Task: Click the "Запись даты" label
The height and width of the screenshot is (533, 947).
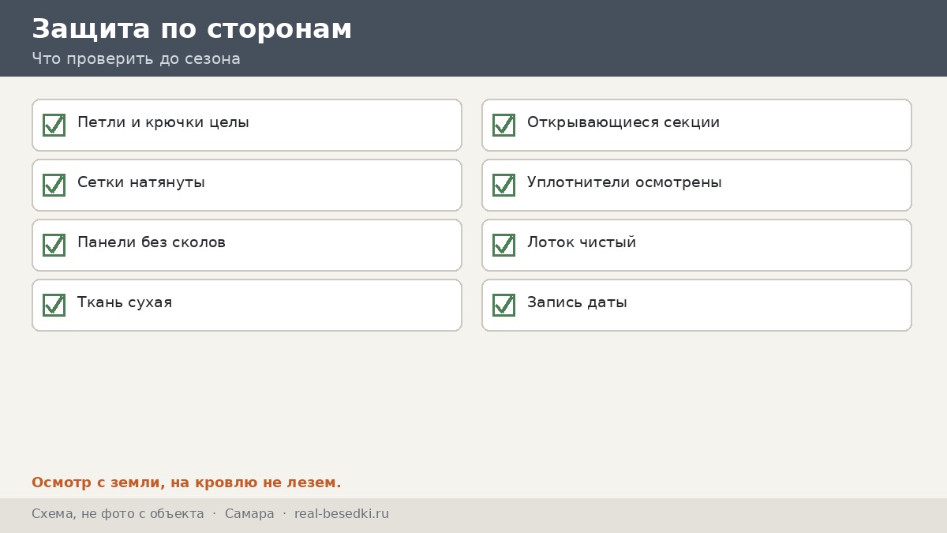Action: tap(577, 303)
